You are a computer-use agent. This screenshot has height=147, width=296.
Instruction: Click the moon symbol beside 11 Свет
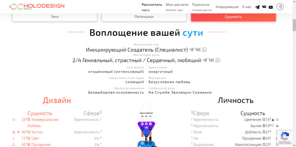[x=13, y=138]
